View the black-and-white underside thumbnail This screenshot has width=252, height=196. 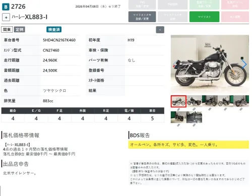click(x=194, y=117)
